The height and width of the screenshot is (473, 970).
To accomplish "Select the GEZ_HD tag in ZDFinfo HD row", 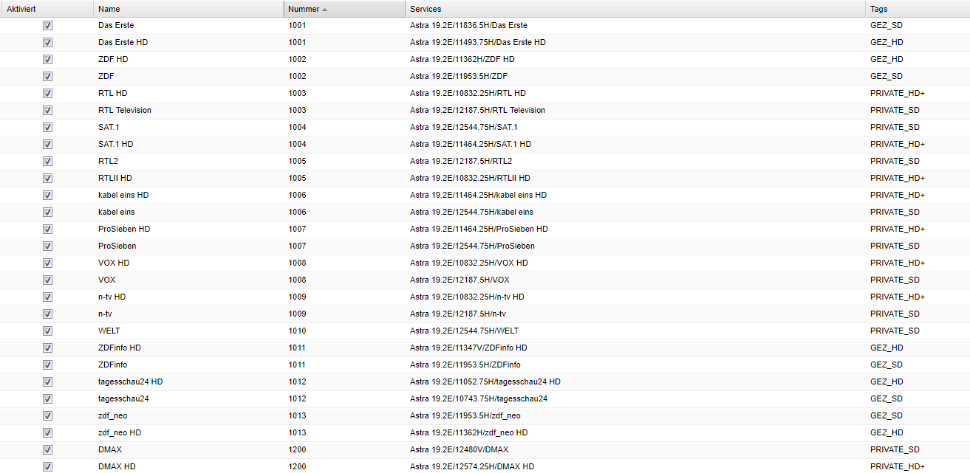I will click(x=887, y=348).
